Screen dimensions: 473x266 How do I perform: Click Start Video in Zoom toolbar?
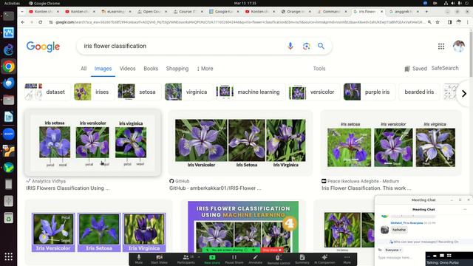159,259
